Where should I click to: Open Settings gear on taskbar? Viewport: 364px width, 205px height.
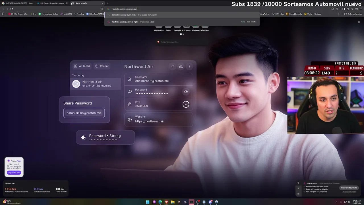(x=204, y=202)
